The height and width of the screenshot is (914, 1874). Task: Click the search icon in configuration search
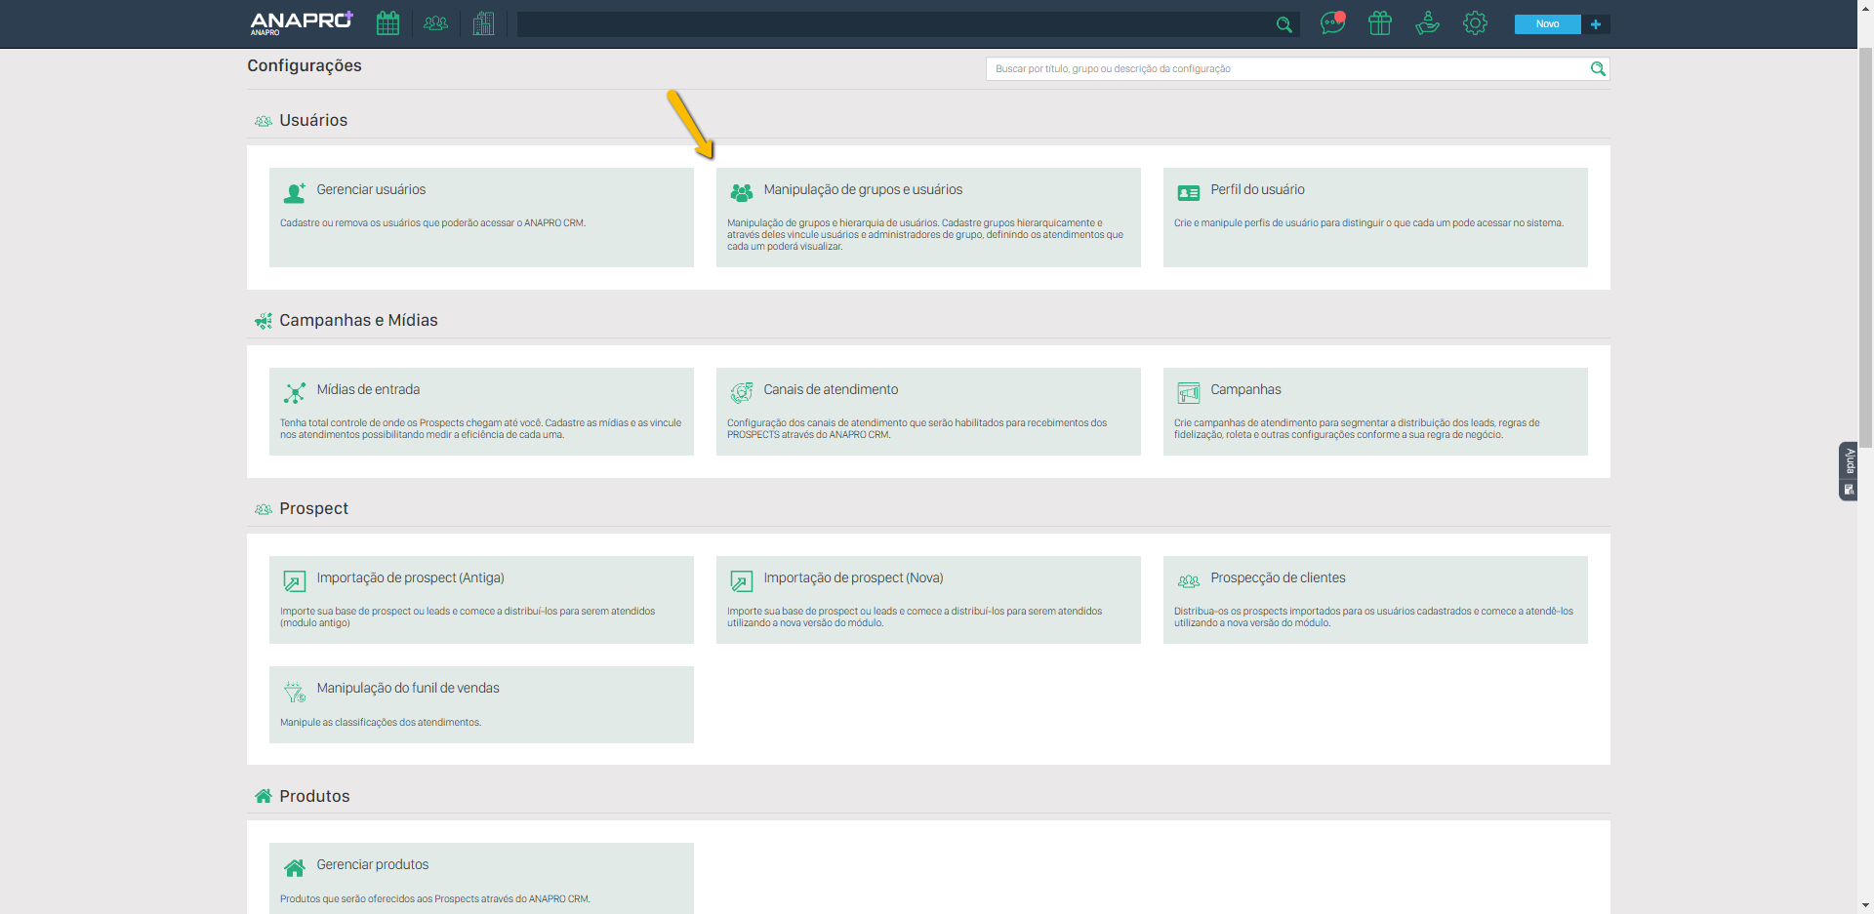(x=1598, y=69)
